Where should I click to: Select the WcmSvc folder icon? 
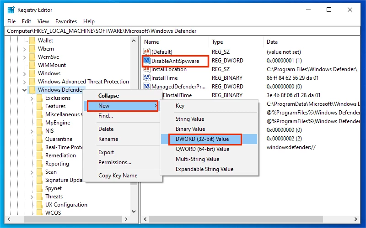tap(32, 57)
